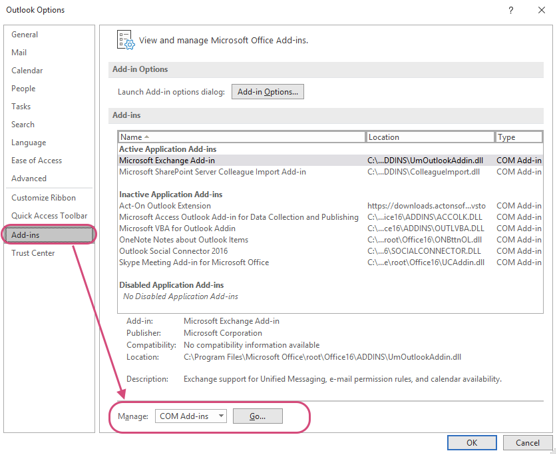Image resolution: width=557 pixels, height=455 pixels.
Task: Click the Help question mark icon
Action: tap(511, 10)
